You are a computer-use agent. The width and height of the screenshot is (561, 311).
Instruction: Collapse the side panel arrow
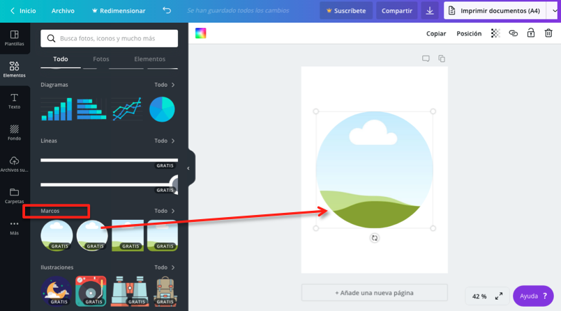tap(188, 168)
